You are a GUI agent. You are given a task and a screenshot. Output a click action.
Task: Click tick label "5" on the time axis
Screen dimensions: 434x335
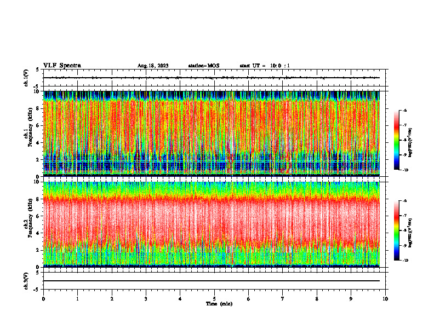pos(214,299)
